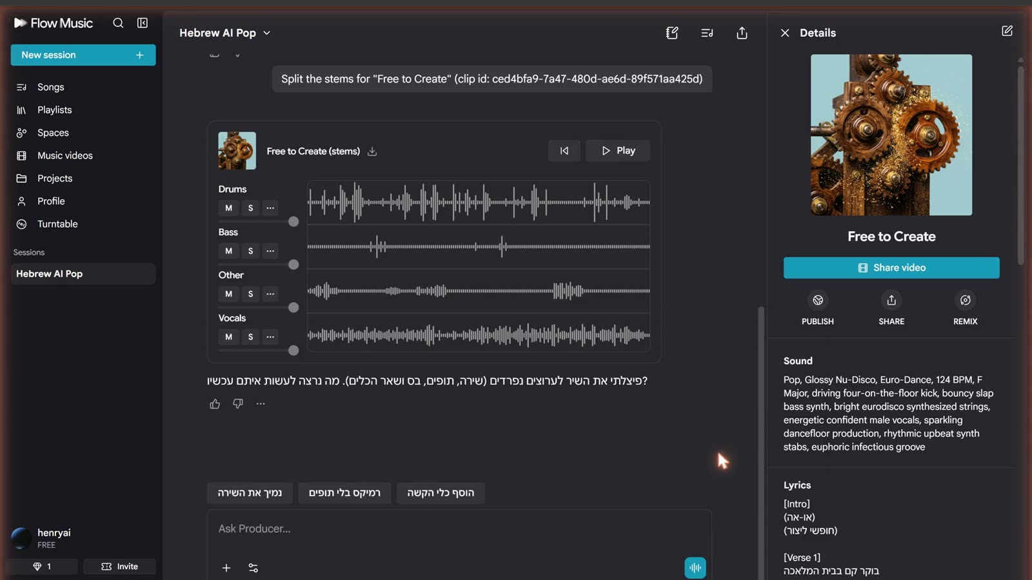Image resolution: width=1032 pixels, height=580 pixels.
Task: Open more options under the response
Action: pyautogui.click(x=261, y=404)
